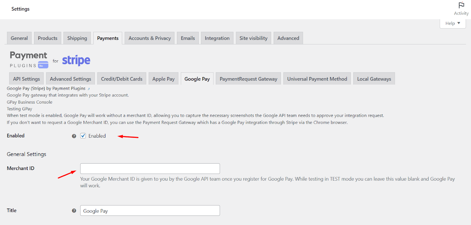Go to the Emails tab
The width and height of the screenshot is (471, 225).
click(188, 38)
